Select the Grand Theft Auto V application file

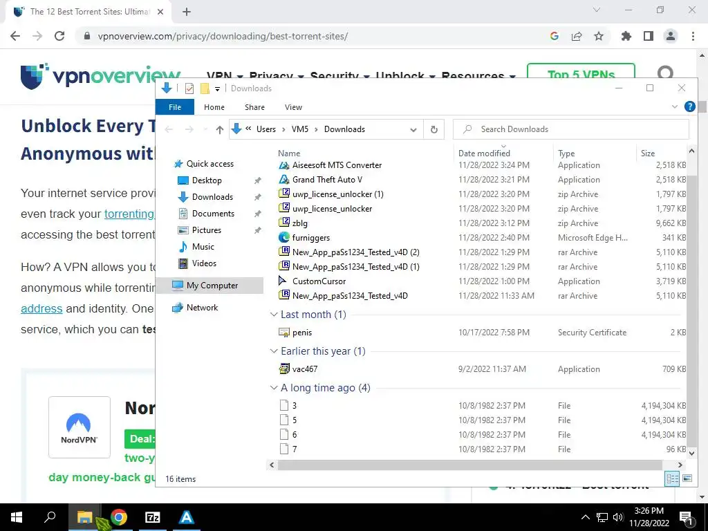tap(327, 180)
